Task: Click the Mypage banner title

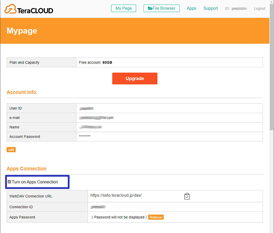Action: coord(22,31)
